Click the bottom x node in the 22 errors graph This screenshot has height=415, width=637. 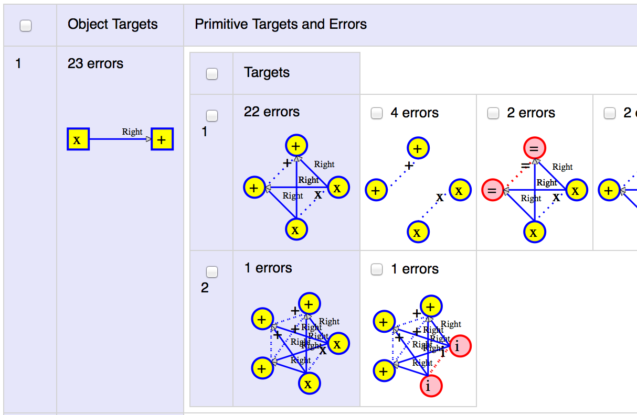(x=296, y=229)
